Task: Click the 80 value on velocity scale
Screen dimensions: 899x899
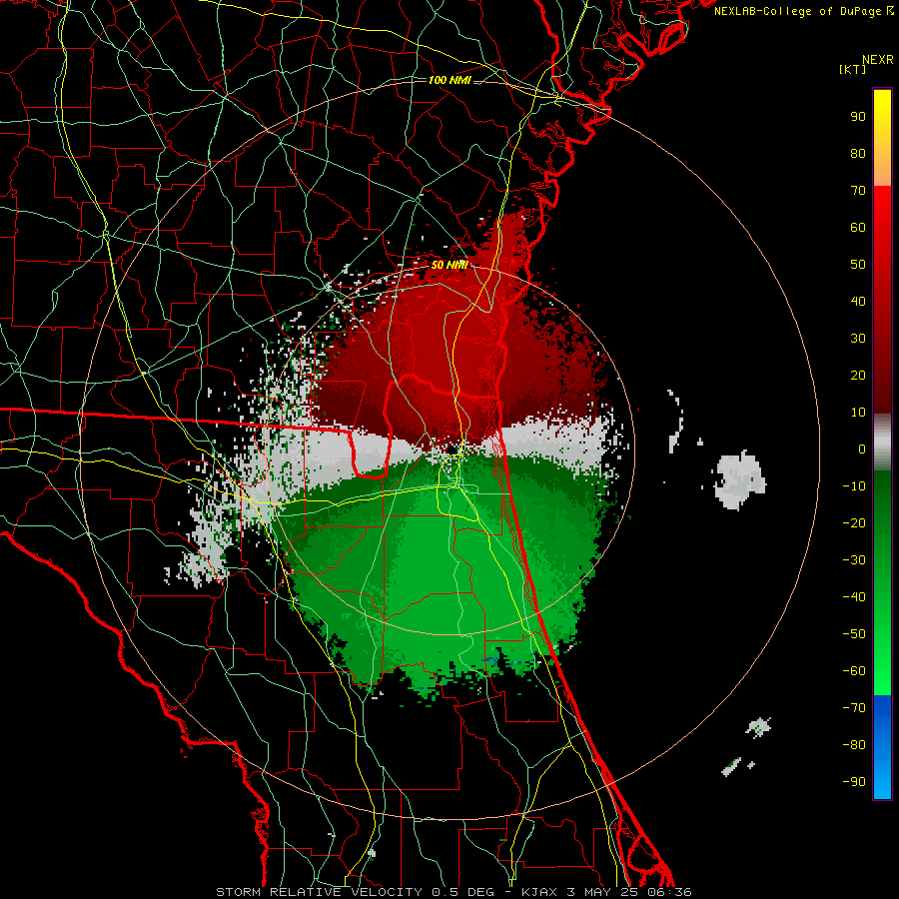Action: point(858,154)
